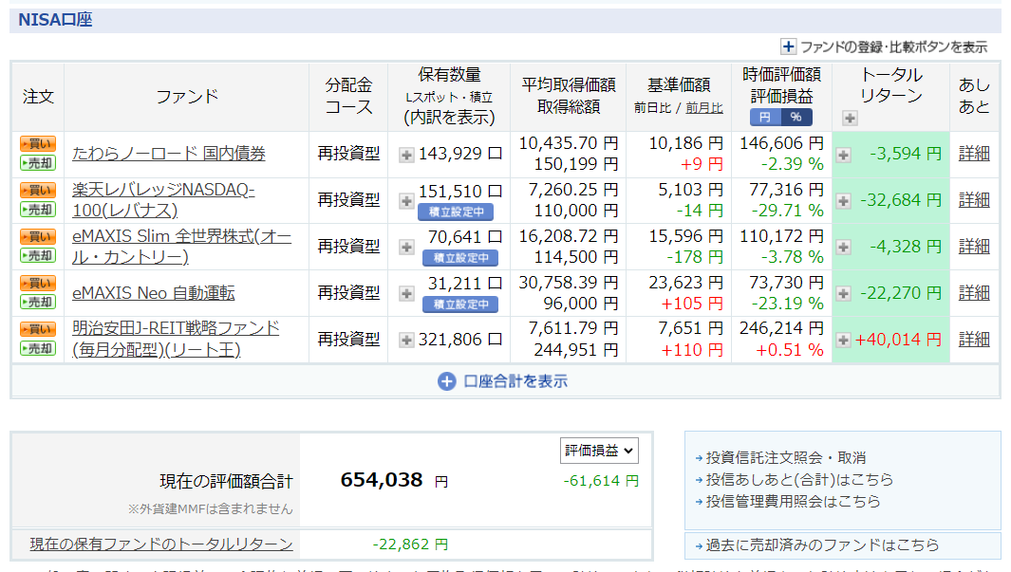Click 売却 button for 楽天レバレッジNASDAQ-100
Screen dimensions: 1011x572
tap(38, 210)
